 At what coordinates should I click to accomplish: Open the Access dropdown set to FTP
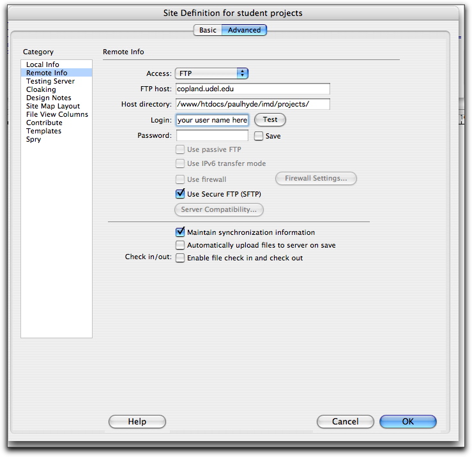pos(211,73)
